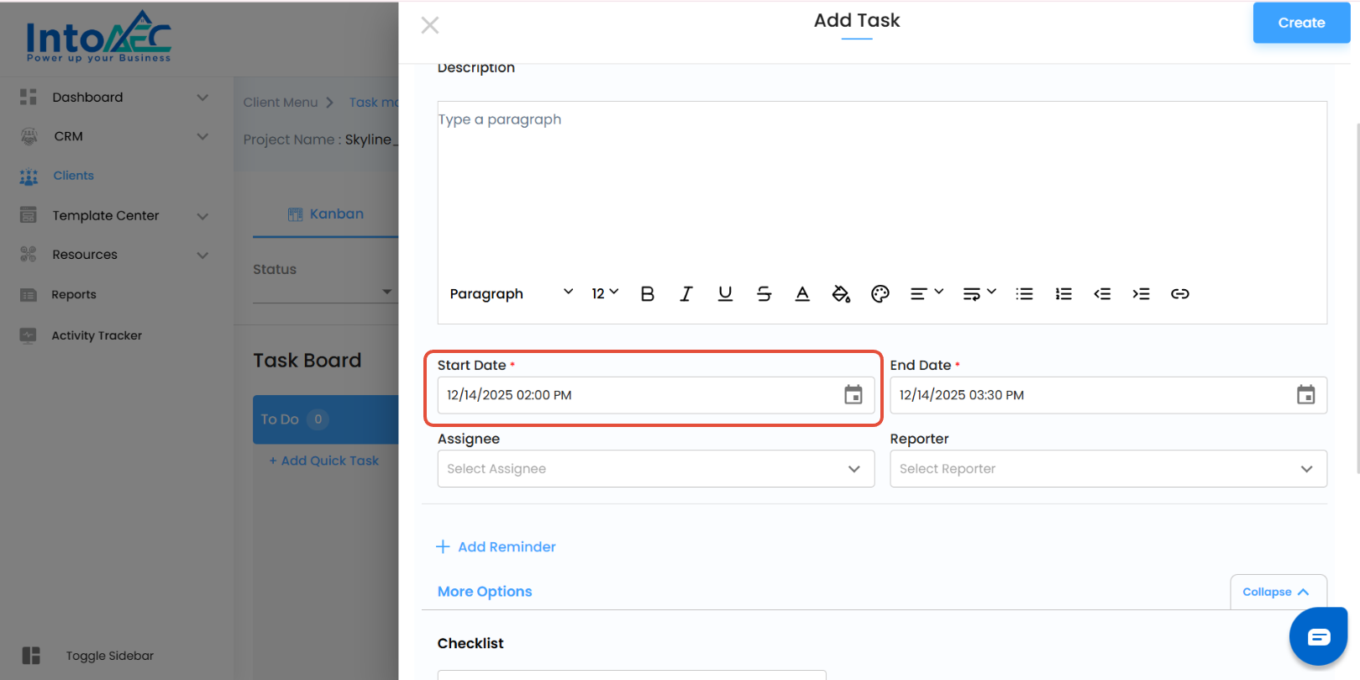Apply italic formatting to description text
Screen dimensions: 1360x680
click(686, 294)
